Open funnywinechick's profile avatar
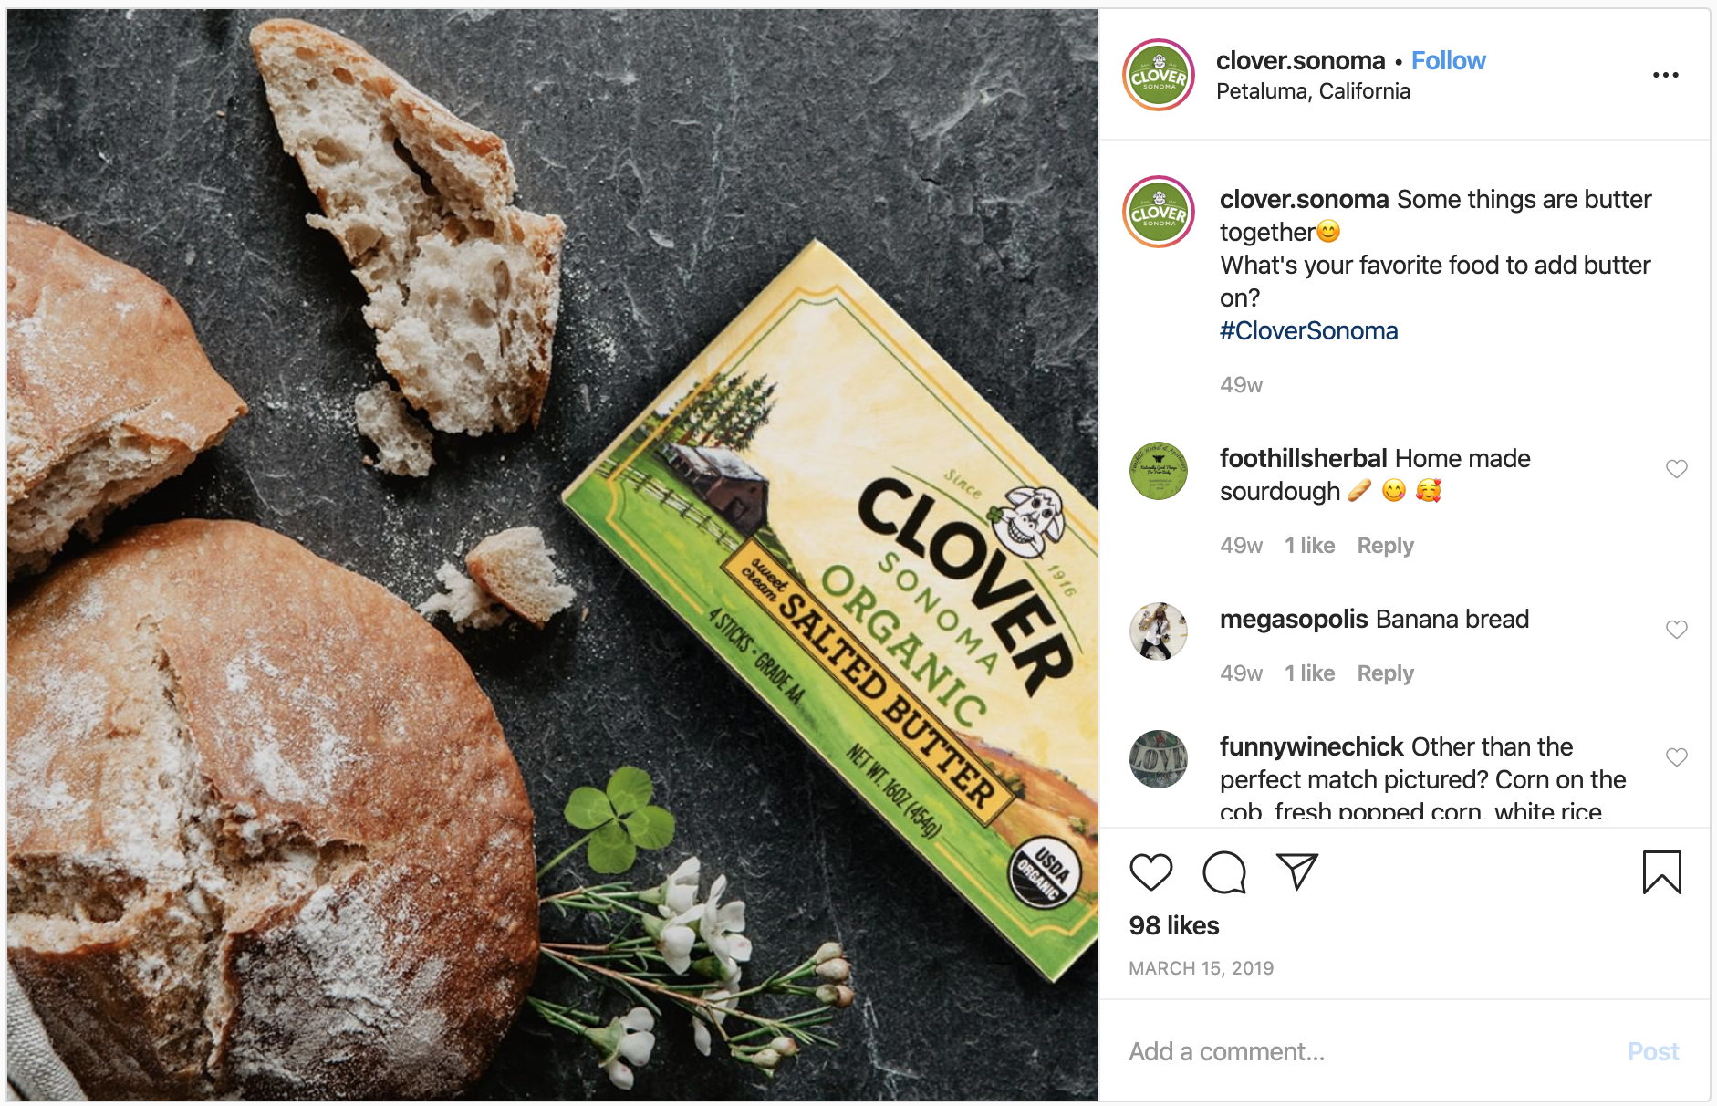1717x1106 pixels. [1159, 759]
